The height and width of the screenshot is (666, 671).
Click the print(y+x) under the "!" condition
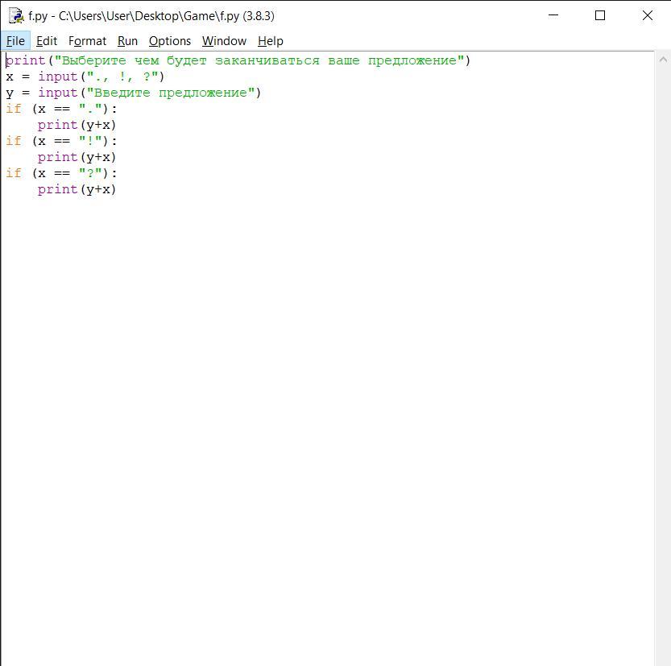click(77, 157)
